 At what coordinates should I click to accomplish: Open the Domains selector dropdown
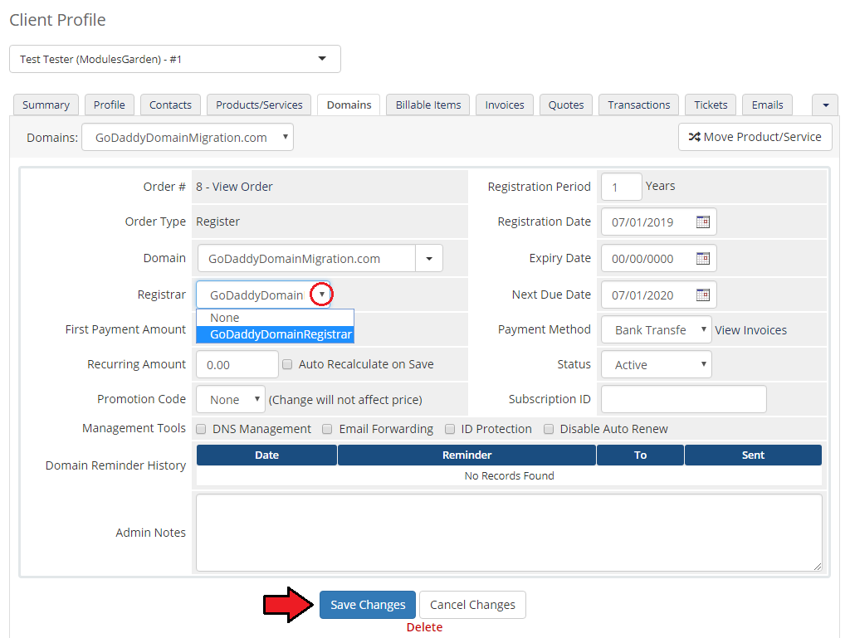[x=188, y=137]
